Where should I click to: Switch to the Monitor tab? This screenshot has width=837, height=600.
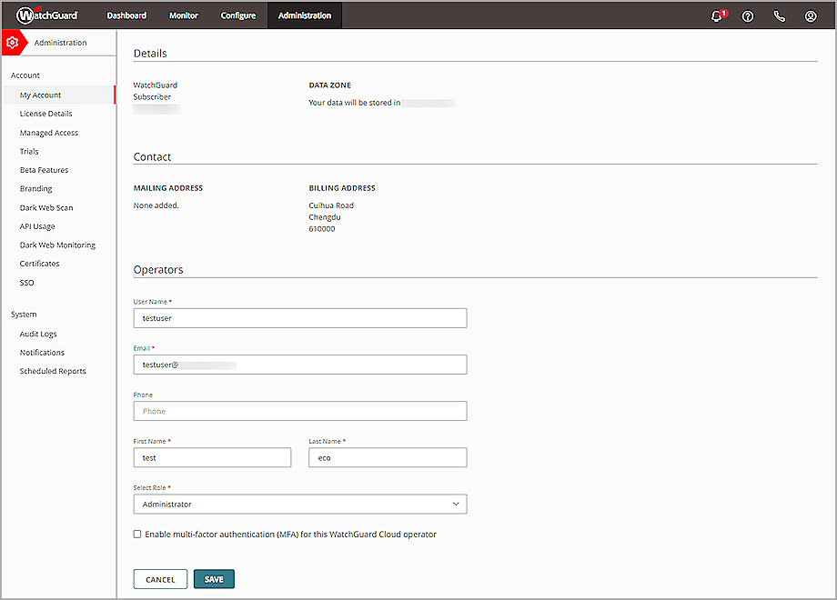pos(183,15)
